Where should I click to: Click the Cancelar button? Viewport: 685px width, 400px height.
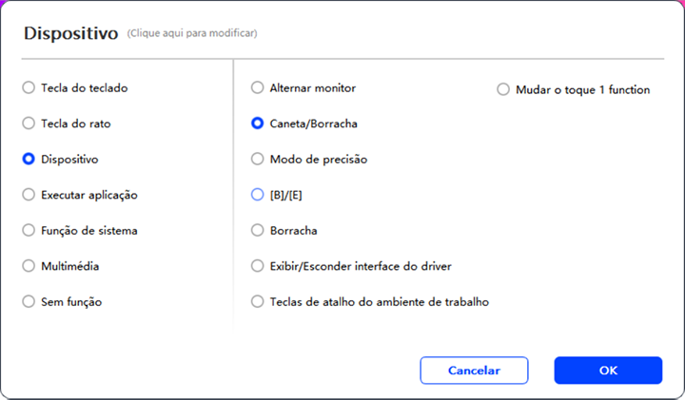click(474, 371)
